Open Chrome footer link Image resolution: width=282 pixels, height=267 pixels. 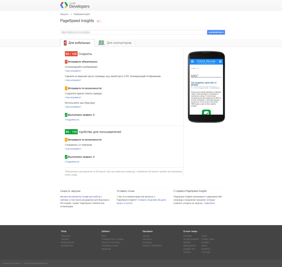tap(187, 252)
